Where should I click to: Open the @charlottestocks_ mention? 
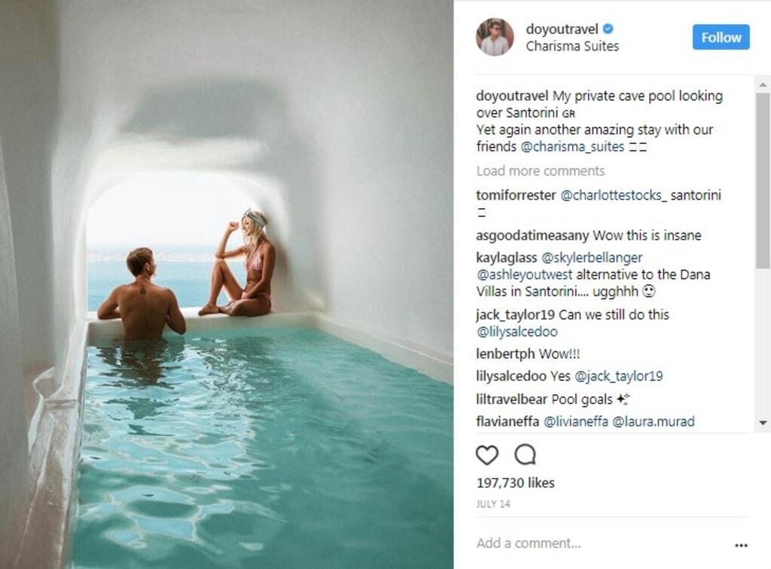[613, 195]
